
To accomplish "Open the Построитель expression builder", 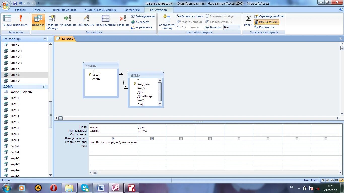I will [188, 27].
